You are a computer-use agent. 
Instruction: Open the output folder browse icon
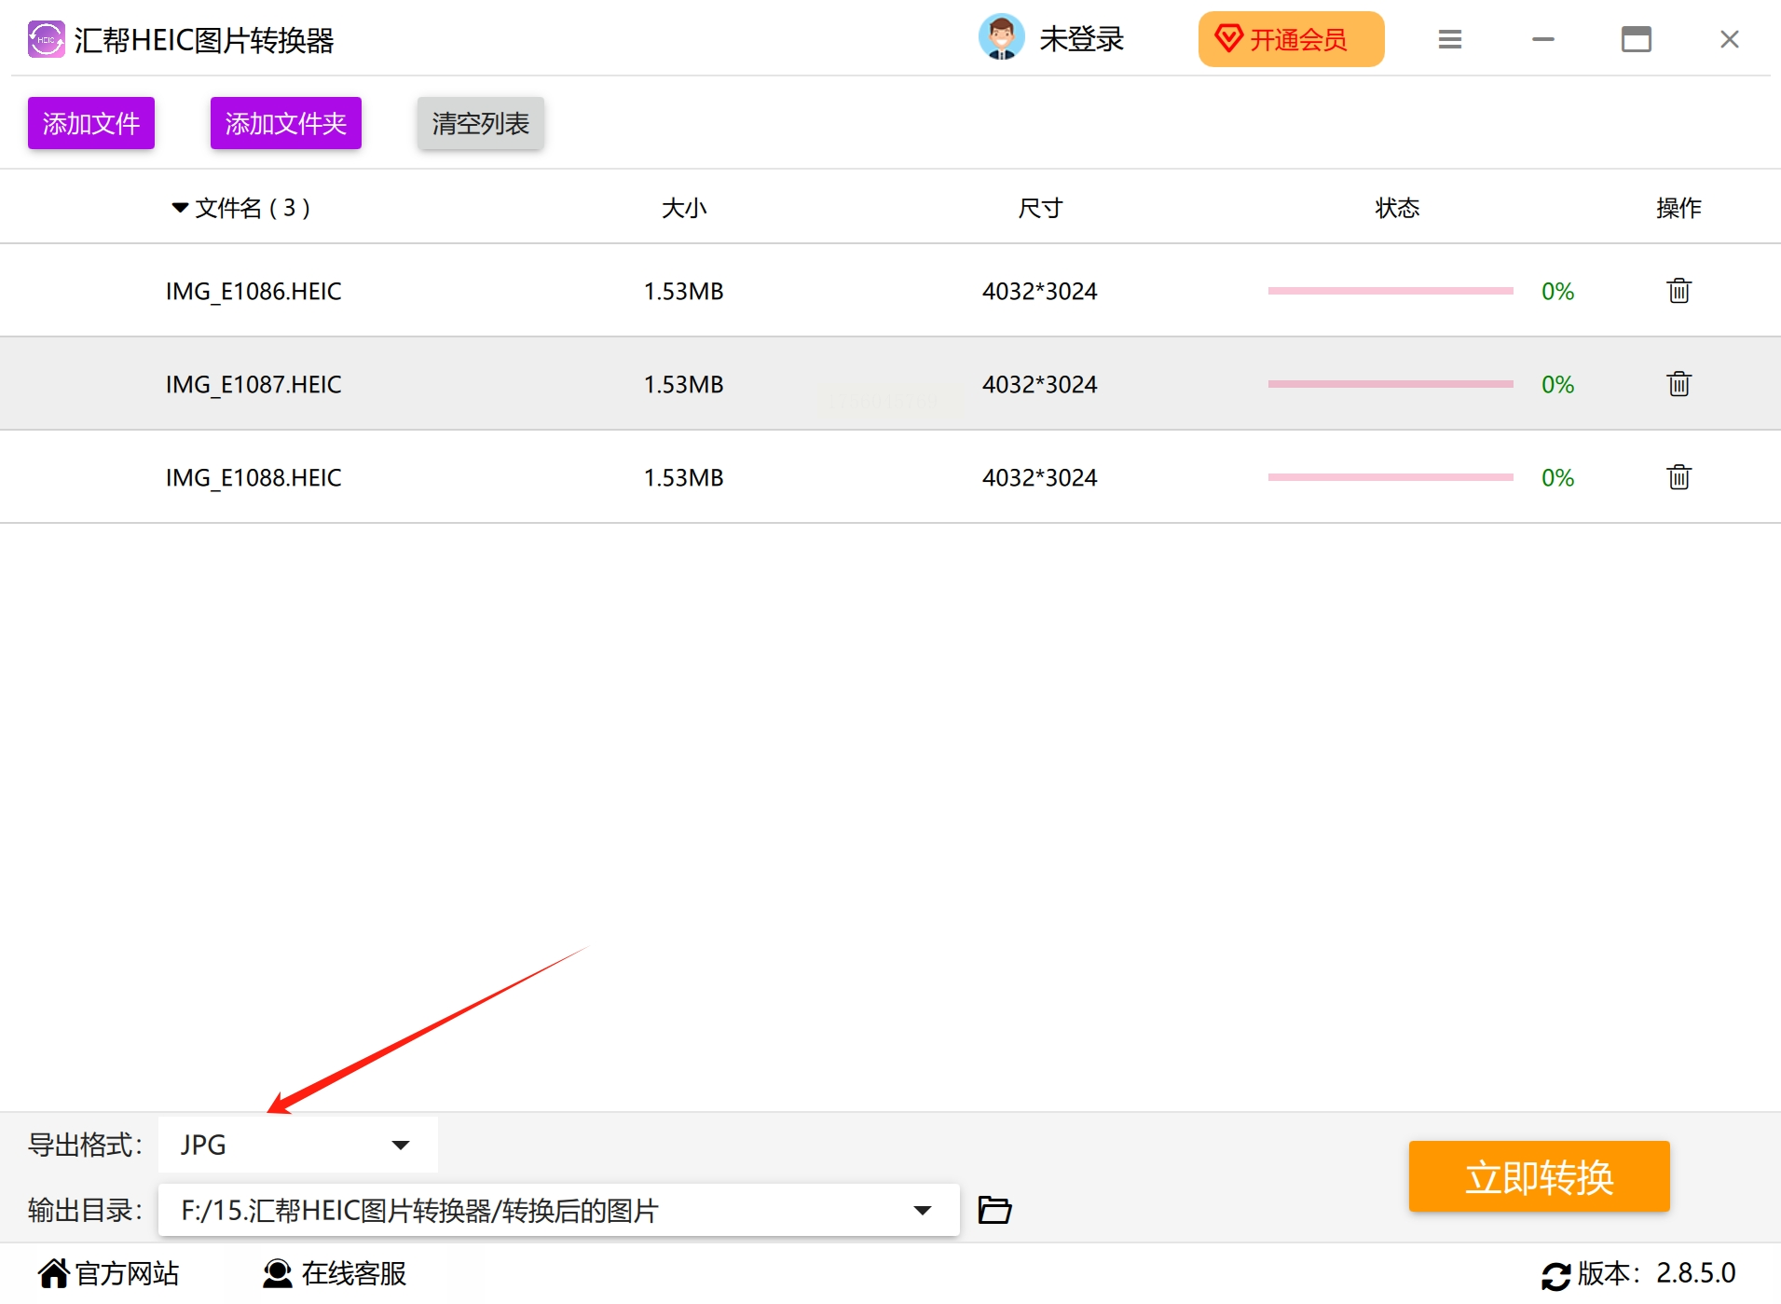(x=994, y=1210)
